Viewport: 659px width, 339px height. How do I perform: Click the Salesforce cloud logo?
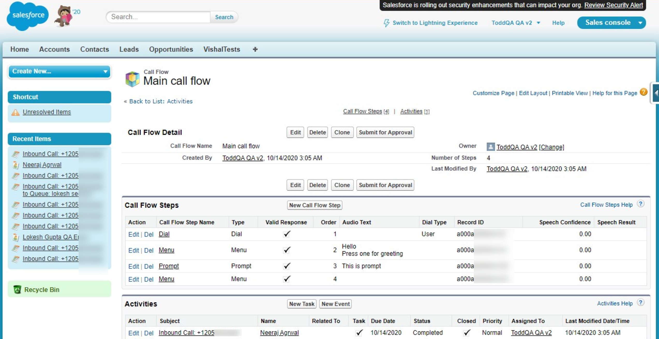(28, 16)
